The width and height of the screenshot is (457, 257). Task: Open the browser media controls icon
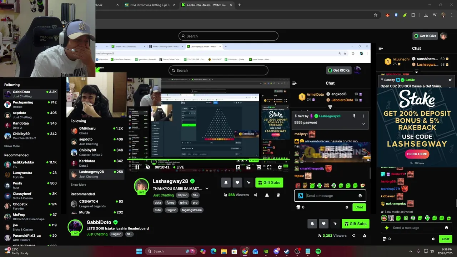click(x=435, y=15)
